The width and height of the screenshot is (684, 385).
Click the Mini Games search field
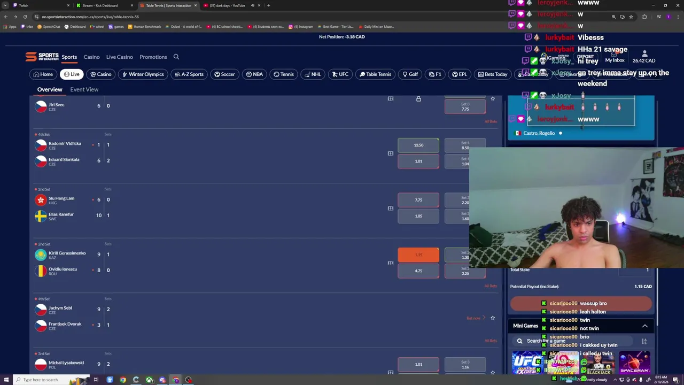click(574, 341)
